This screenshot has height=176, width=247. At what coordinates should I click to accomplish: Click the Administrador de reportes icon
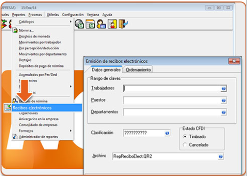pyautogui.click(x=15, y=136)
